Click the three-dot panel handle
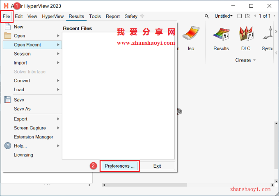The height and width of the screenshot is (196, 279). pos(47,184)
